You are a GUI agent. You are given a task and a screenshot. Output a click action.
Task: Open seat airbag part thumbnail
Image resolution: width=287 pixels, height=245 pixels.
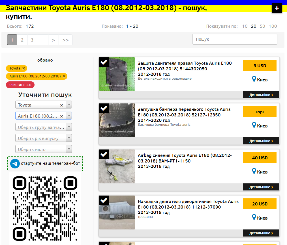pos(117,166)
